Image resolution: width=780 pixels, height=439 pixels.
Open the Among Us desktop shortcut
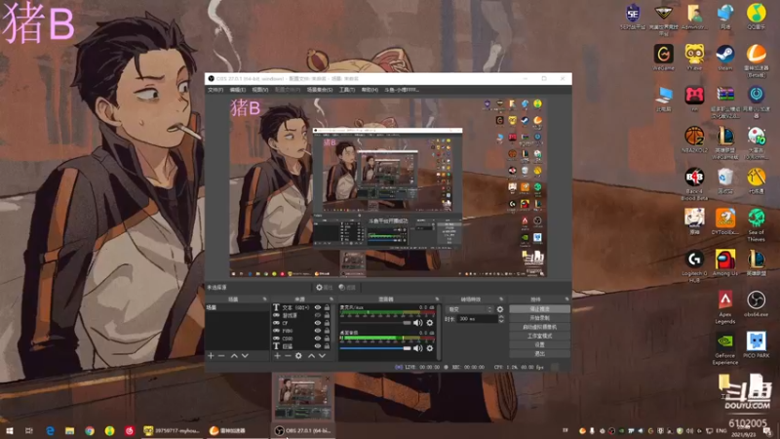pyautogui.click(x=724, y=262)
